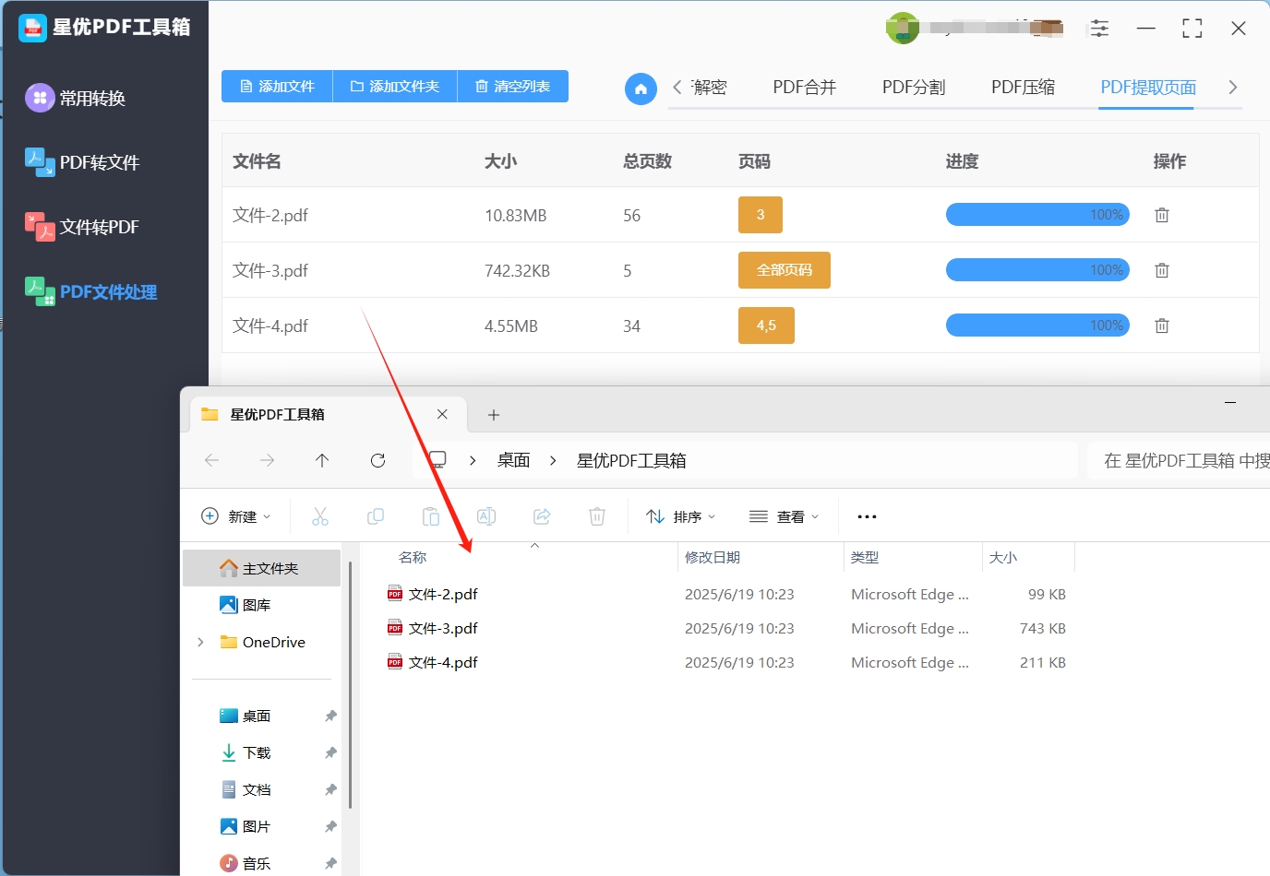Click the 清空列表 button
Viewport: 1270px width, 876px height.
[x=513, y=86]
